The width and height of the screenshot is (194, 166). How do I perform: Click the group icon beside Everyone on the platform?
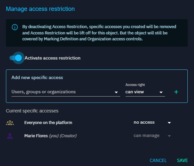[x=10, y=123]
